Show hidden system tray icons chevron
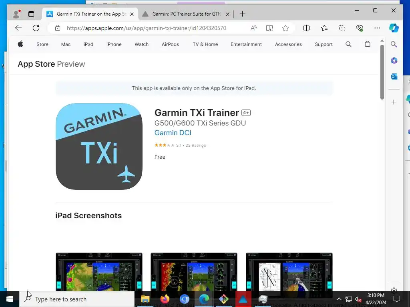410x307 pixels. coord(339,299)
